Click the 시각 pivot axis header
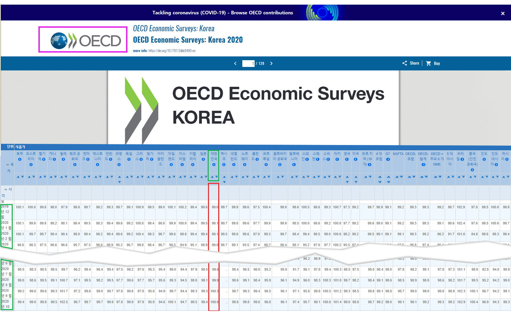 pyautogui.click(x=7, y=192)
